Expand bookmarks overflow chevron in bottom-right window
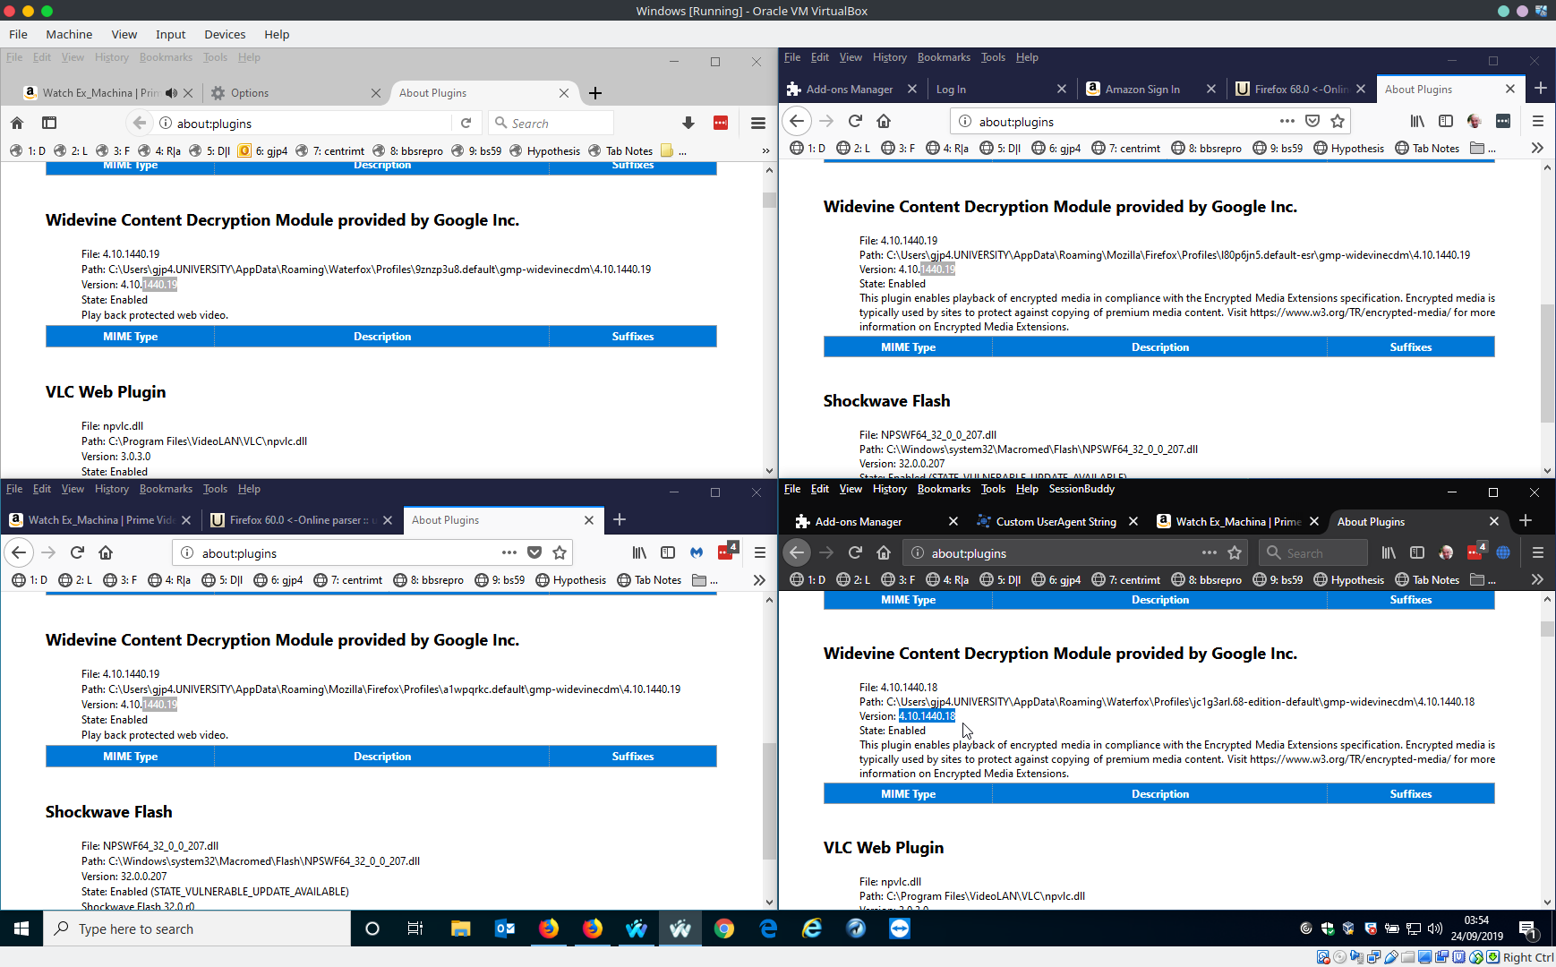This screenshot has width=1556, height=967. (1537, 579)
